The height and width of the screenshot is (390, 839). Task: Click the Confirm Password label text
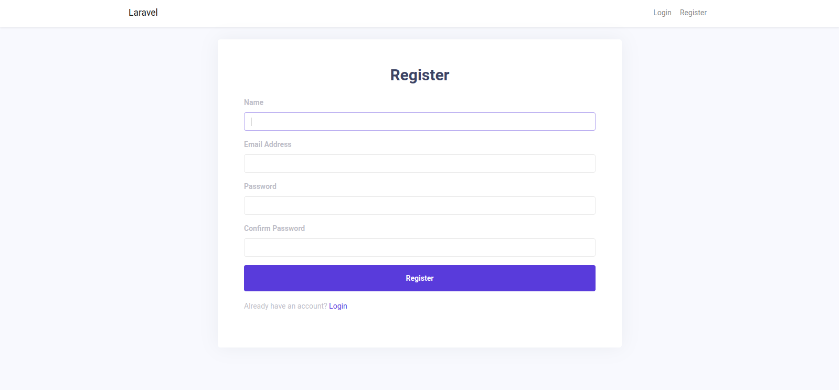click(x=274, y=228)
